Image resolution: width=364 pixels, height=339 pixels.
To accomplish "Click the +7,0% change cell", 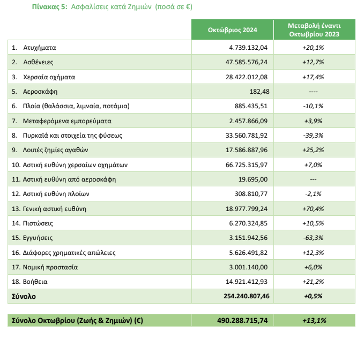I will [313, 165].
